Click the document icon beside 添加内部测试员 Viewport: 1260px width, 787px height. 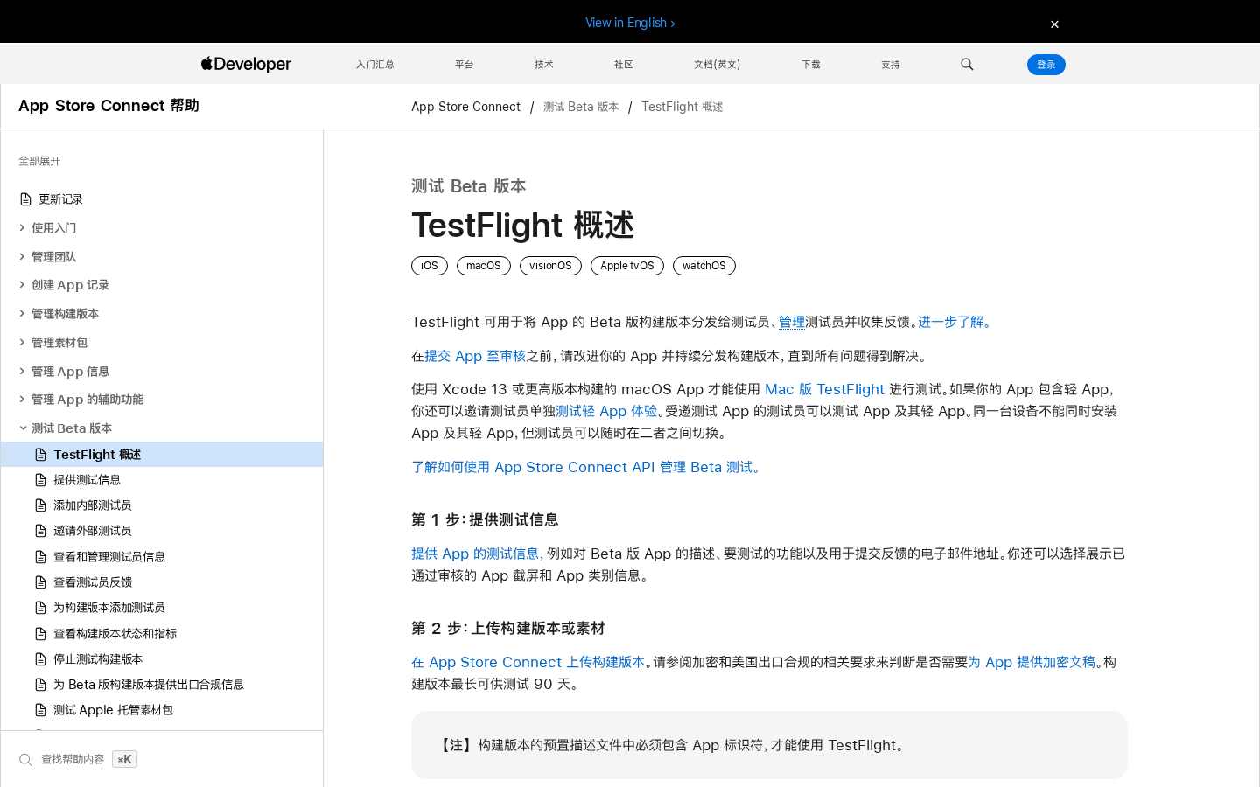(40, 505)
